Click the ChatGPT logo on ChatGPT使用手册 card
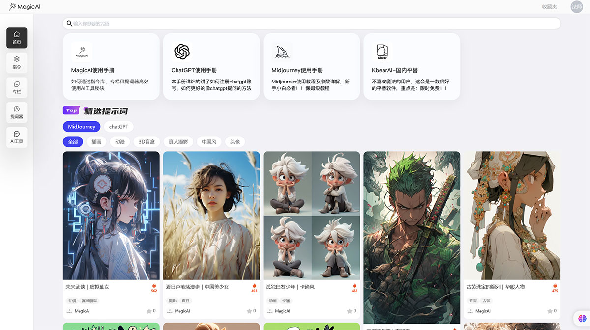Screen dimensions: 590x330 [x=182, y=52]
